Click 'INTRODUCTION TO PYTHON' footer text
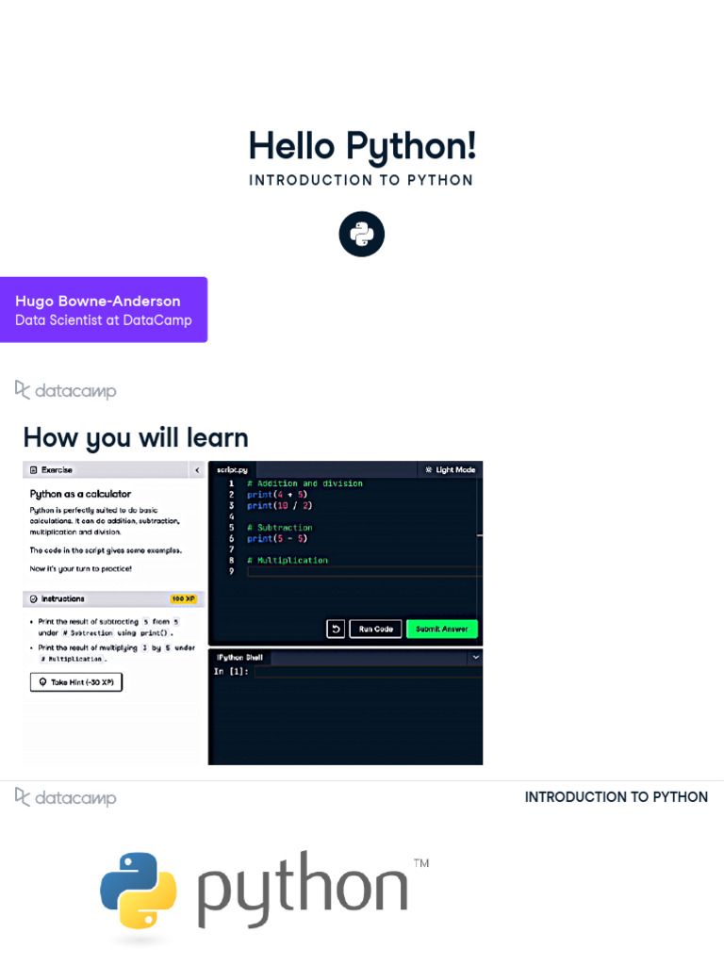This screenshot has width=724, height=965. pos(617,797)
